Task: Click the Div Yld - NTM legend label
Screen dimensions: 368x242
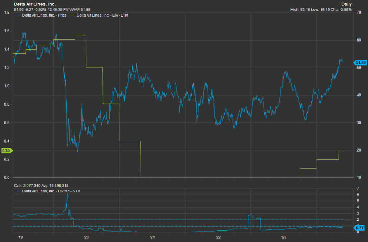Action: click(x=51, y=191)
